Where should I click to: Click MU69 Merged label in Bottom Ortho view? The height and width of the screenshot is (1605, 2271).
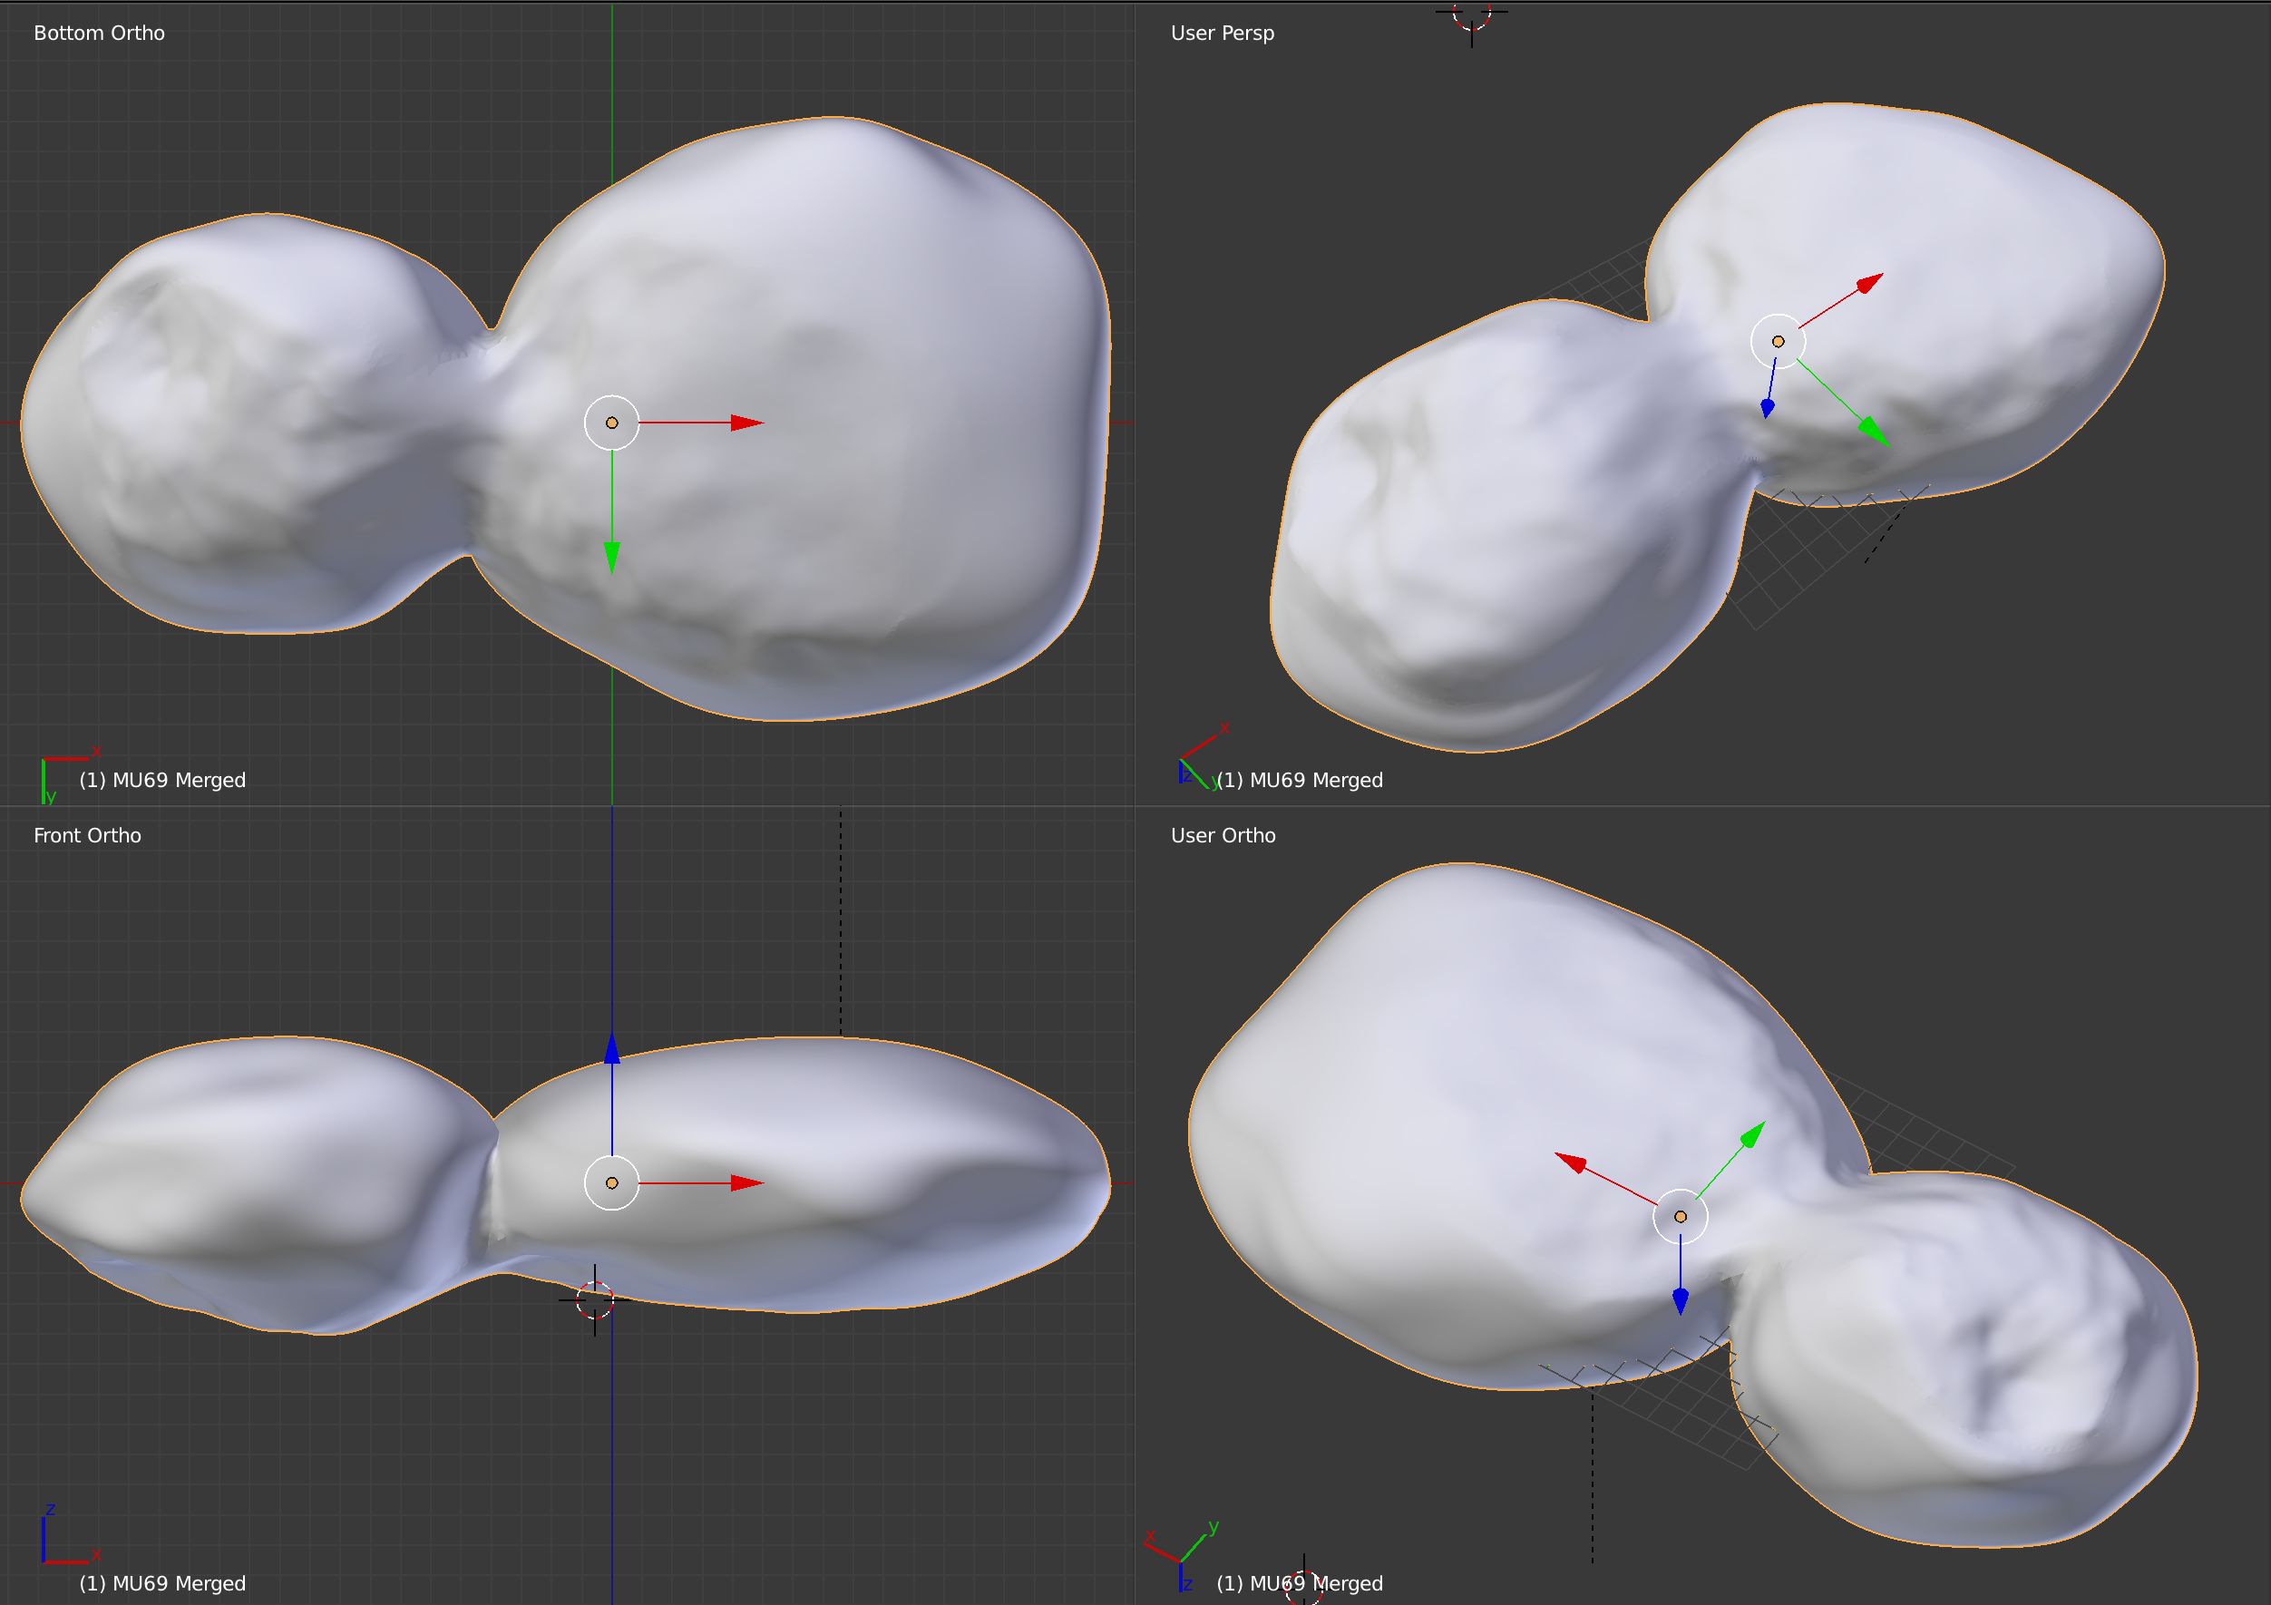tap(162, 780)
